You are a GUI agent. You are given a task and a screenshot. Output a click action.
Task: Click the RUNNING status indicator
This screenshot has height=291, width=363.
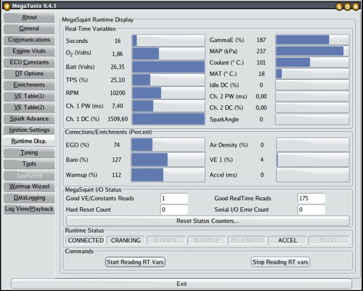tap(166, 241)
